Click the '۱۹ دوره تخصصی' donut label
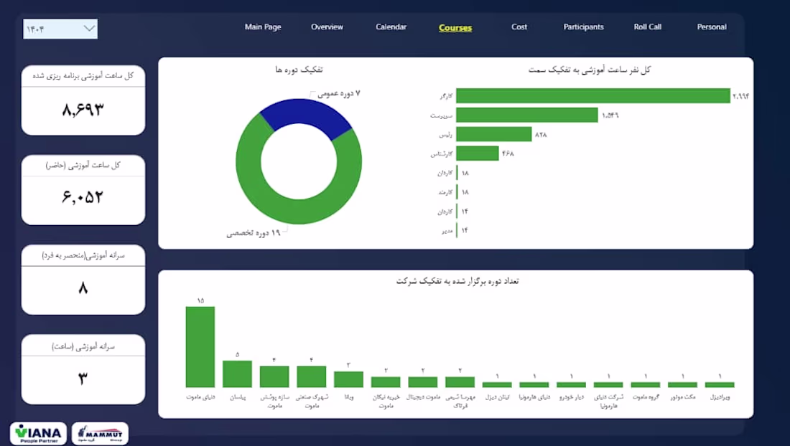 pos(253,233)
